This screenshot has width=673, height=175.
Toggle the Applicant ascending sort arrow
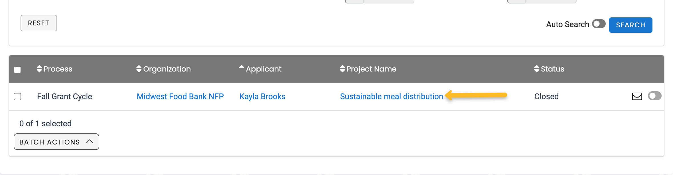[242, 68]
